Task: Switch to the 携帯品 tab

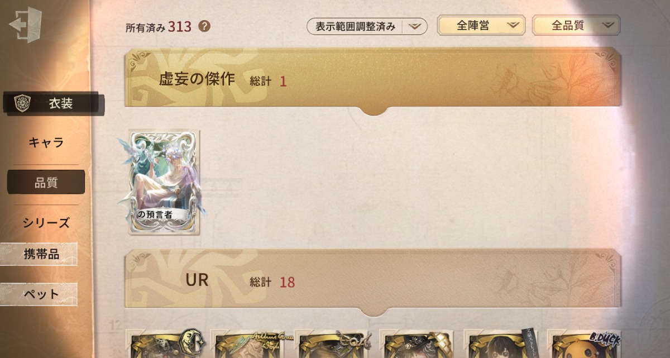Action: 39,254
